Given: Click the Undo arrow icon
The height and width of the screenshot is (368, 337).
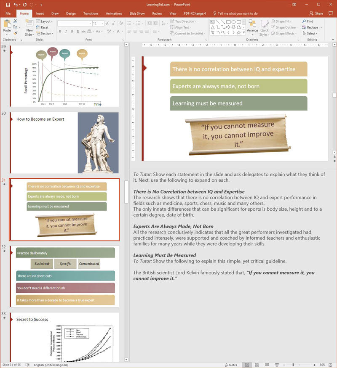Looking at the screenshot, I should pyautogui.click(x=16, y=5).
